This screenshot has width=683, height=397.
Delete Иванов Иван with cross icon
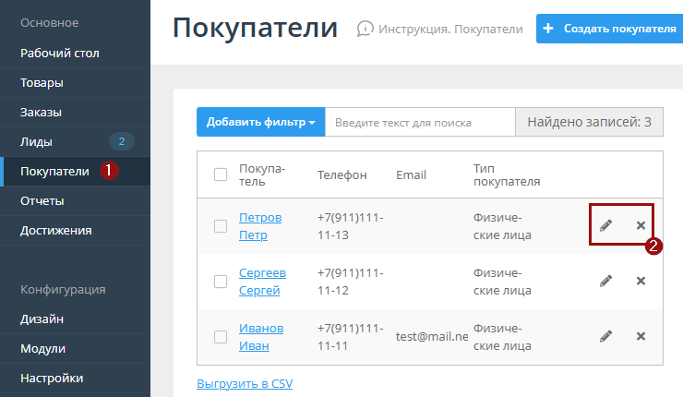point(641,336)
